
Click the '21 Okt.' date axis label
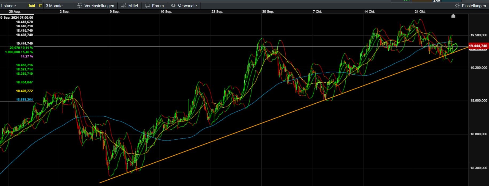coord(420,12)
